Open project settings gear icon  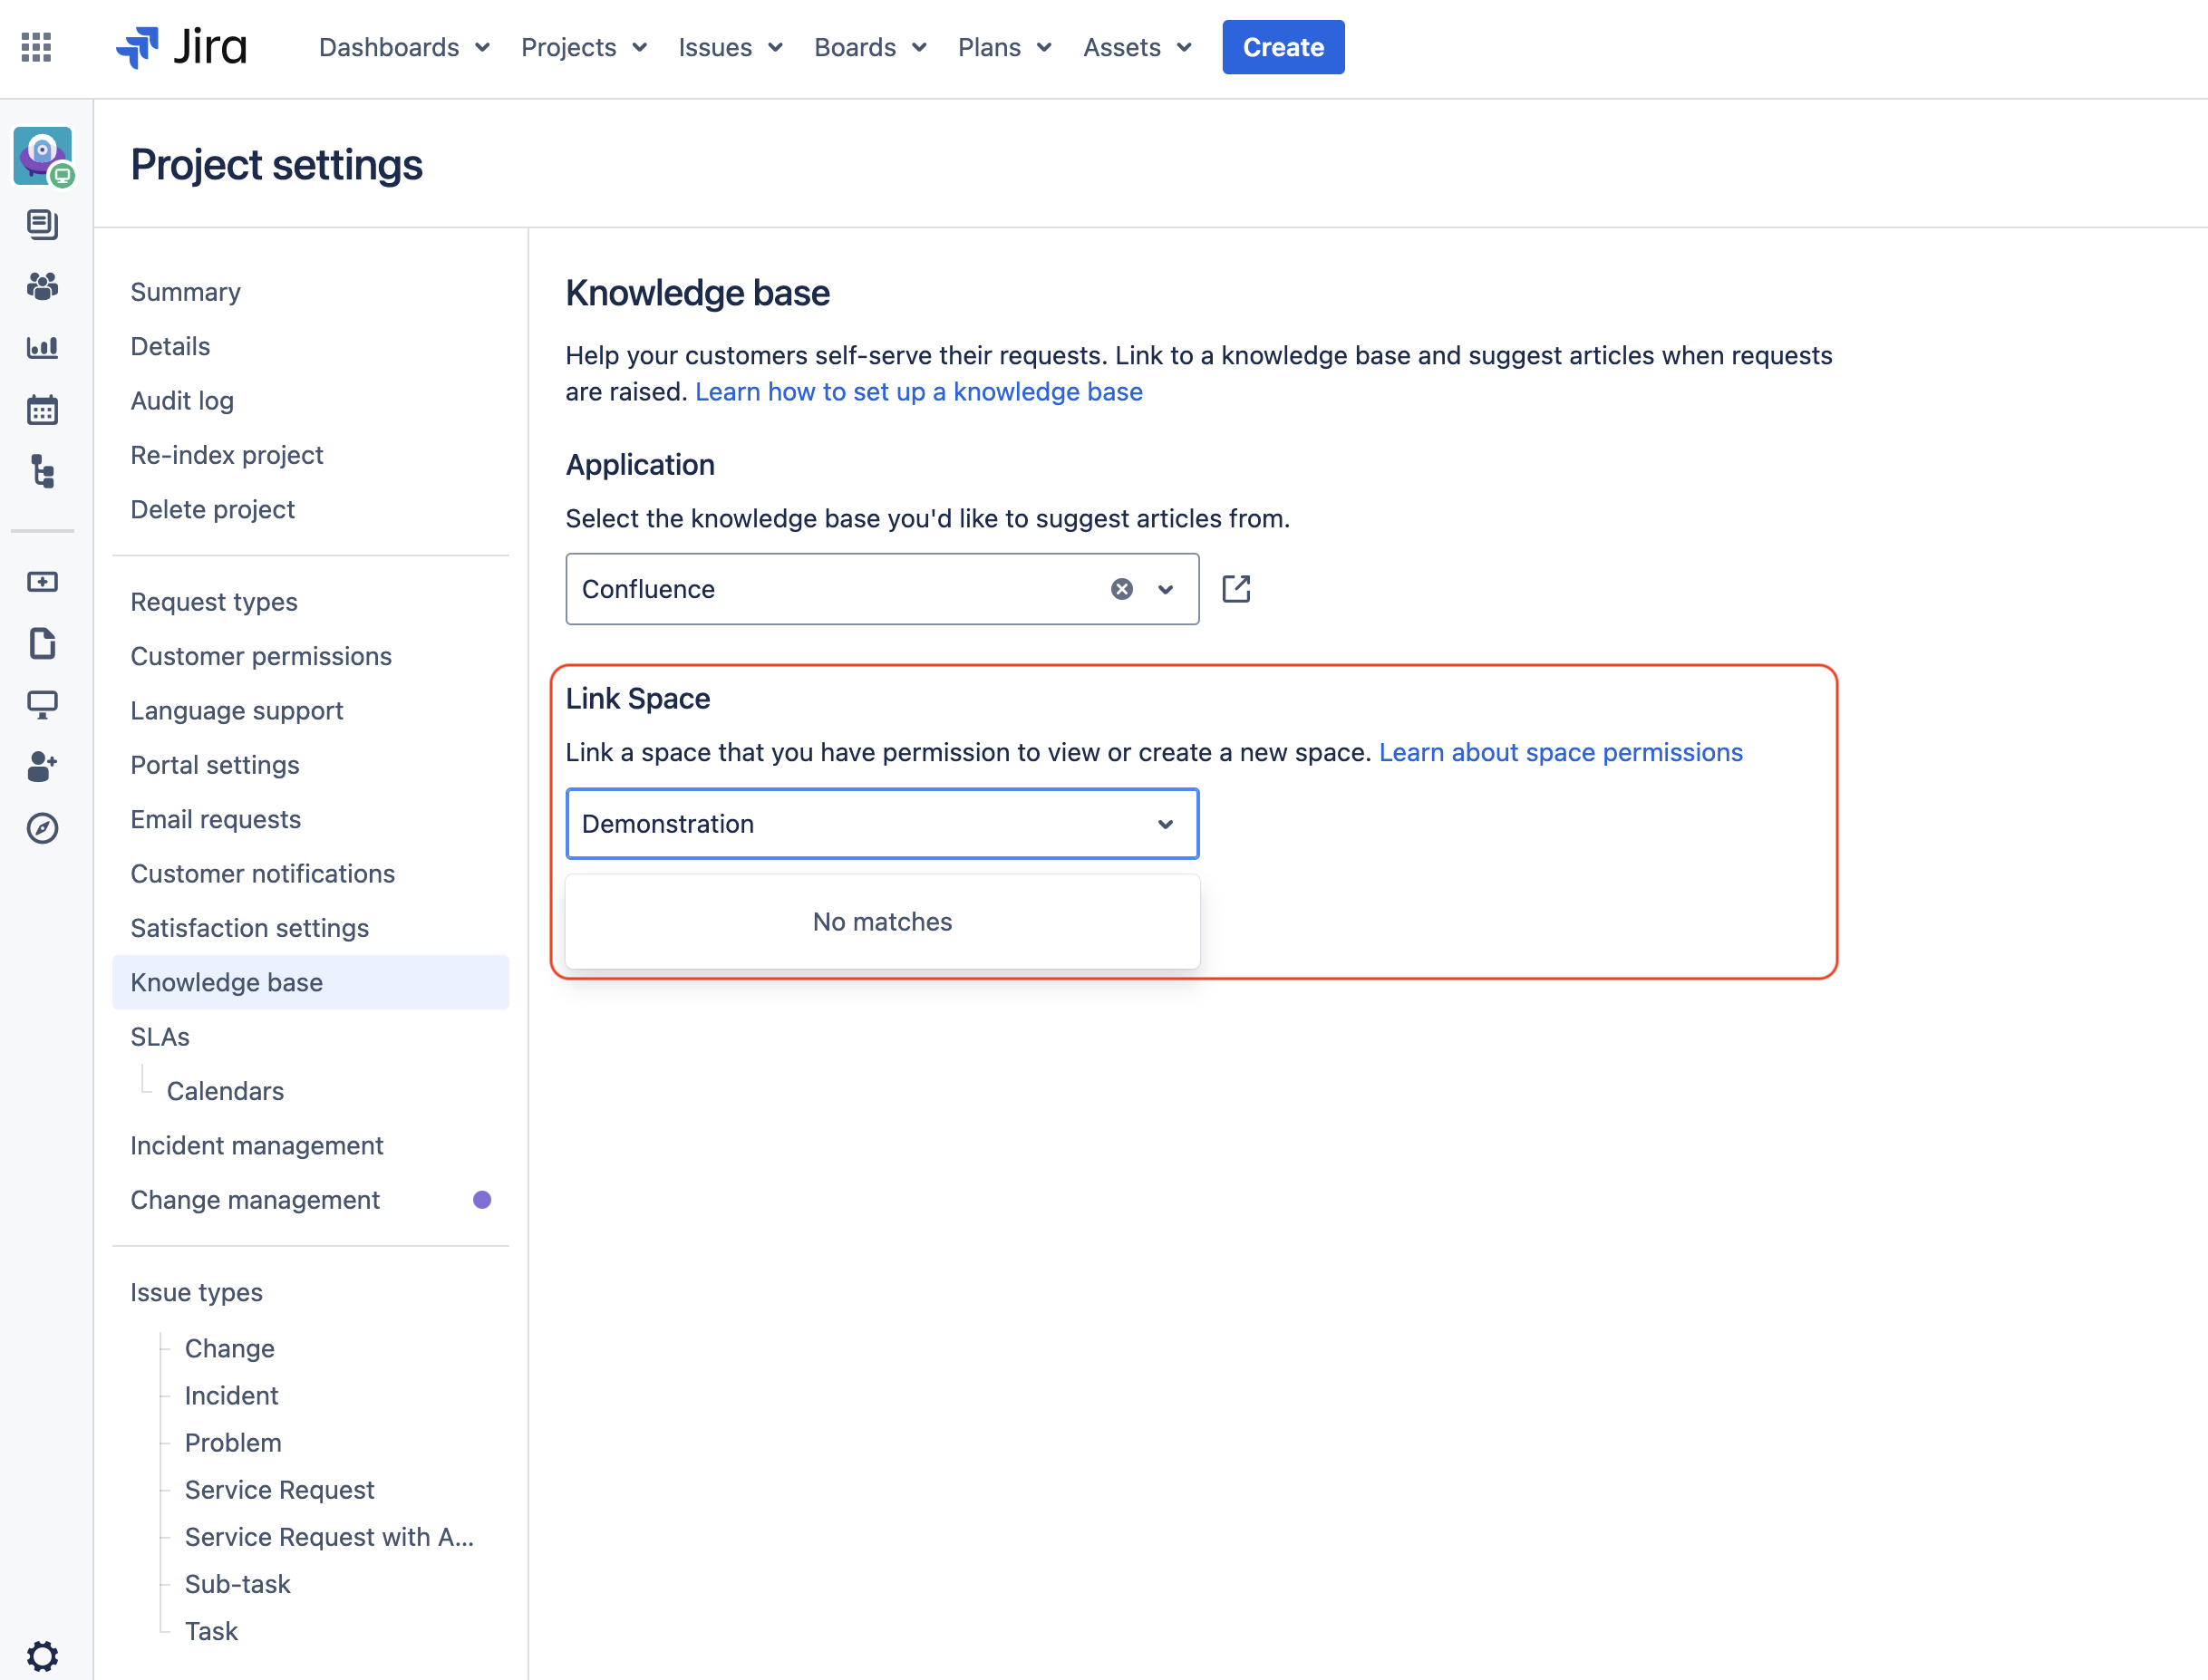pyautogui.click(x=42, y=1655)
